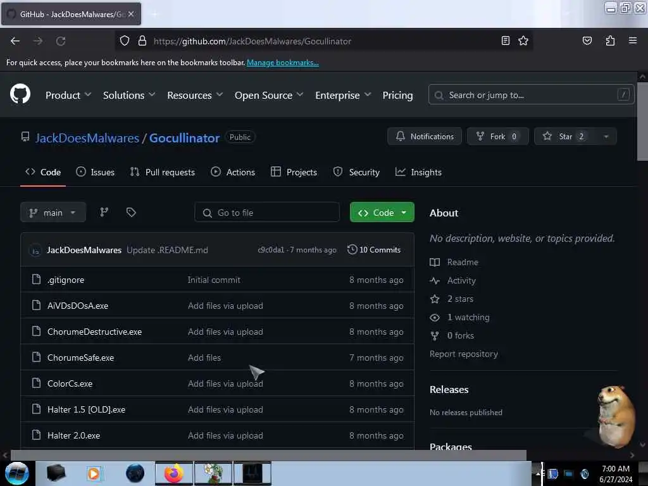Click the black folder taskbar icon
This screenshot has width=648, height=486.
[56, 473]
